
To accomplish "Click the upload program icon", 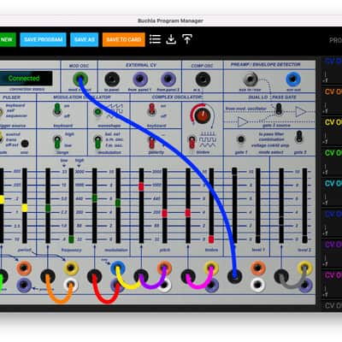I will (187, 39).
